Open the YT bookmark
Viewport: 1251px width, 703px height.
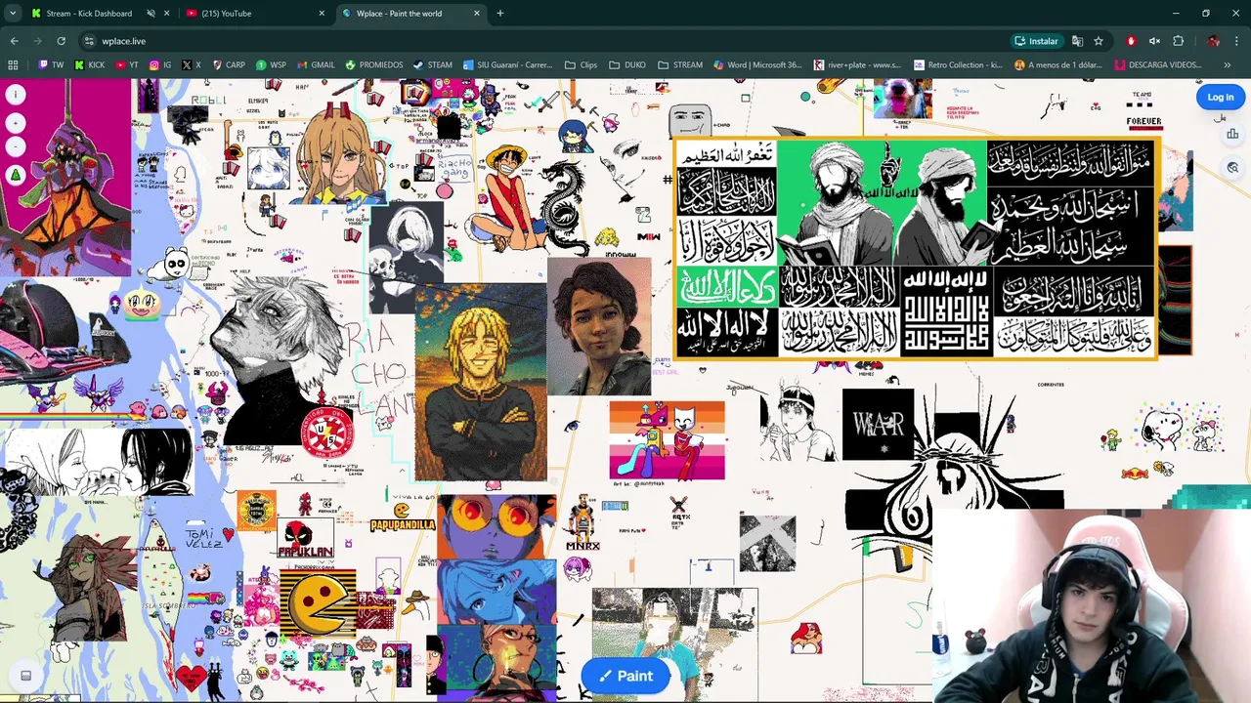pyautogui.click(x=127, y=65)
